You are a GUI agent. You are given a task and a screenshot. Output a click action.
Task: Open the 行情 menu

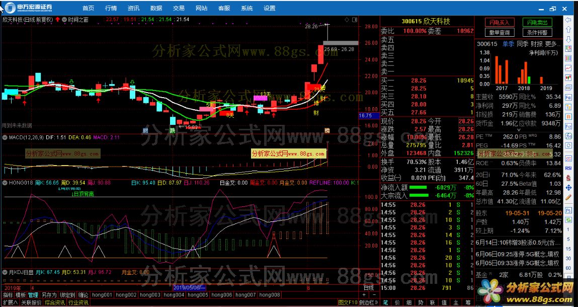tap(111, 8)
